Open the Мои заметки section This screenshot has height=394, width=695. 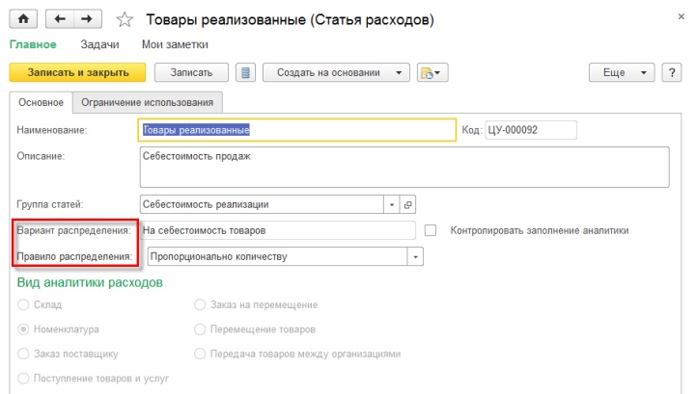tap(175, 44)
